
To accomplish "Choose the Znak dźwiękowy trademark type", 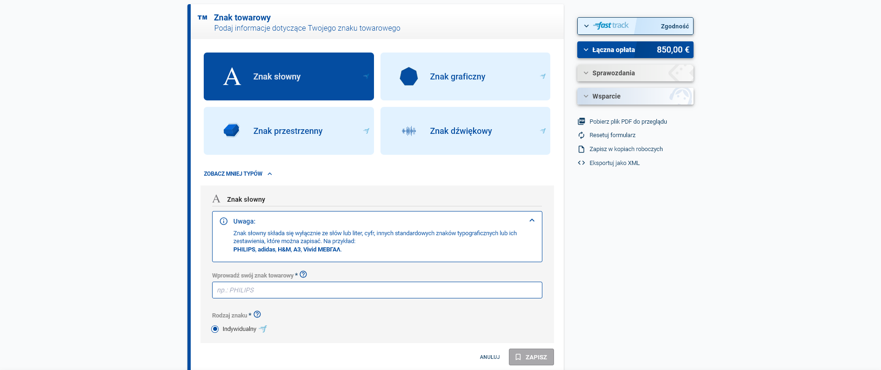I will pos(465,131).
